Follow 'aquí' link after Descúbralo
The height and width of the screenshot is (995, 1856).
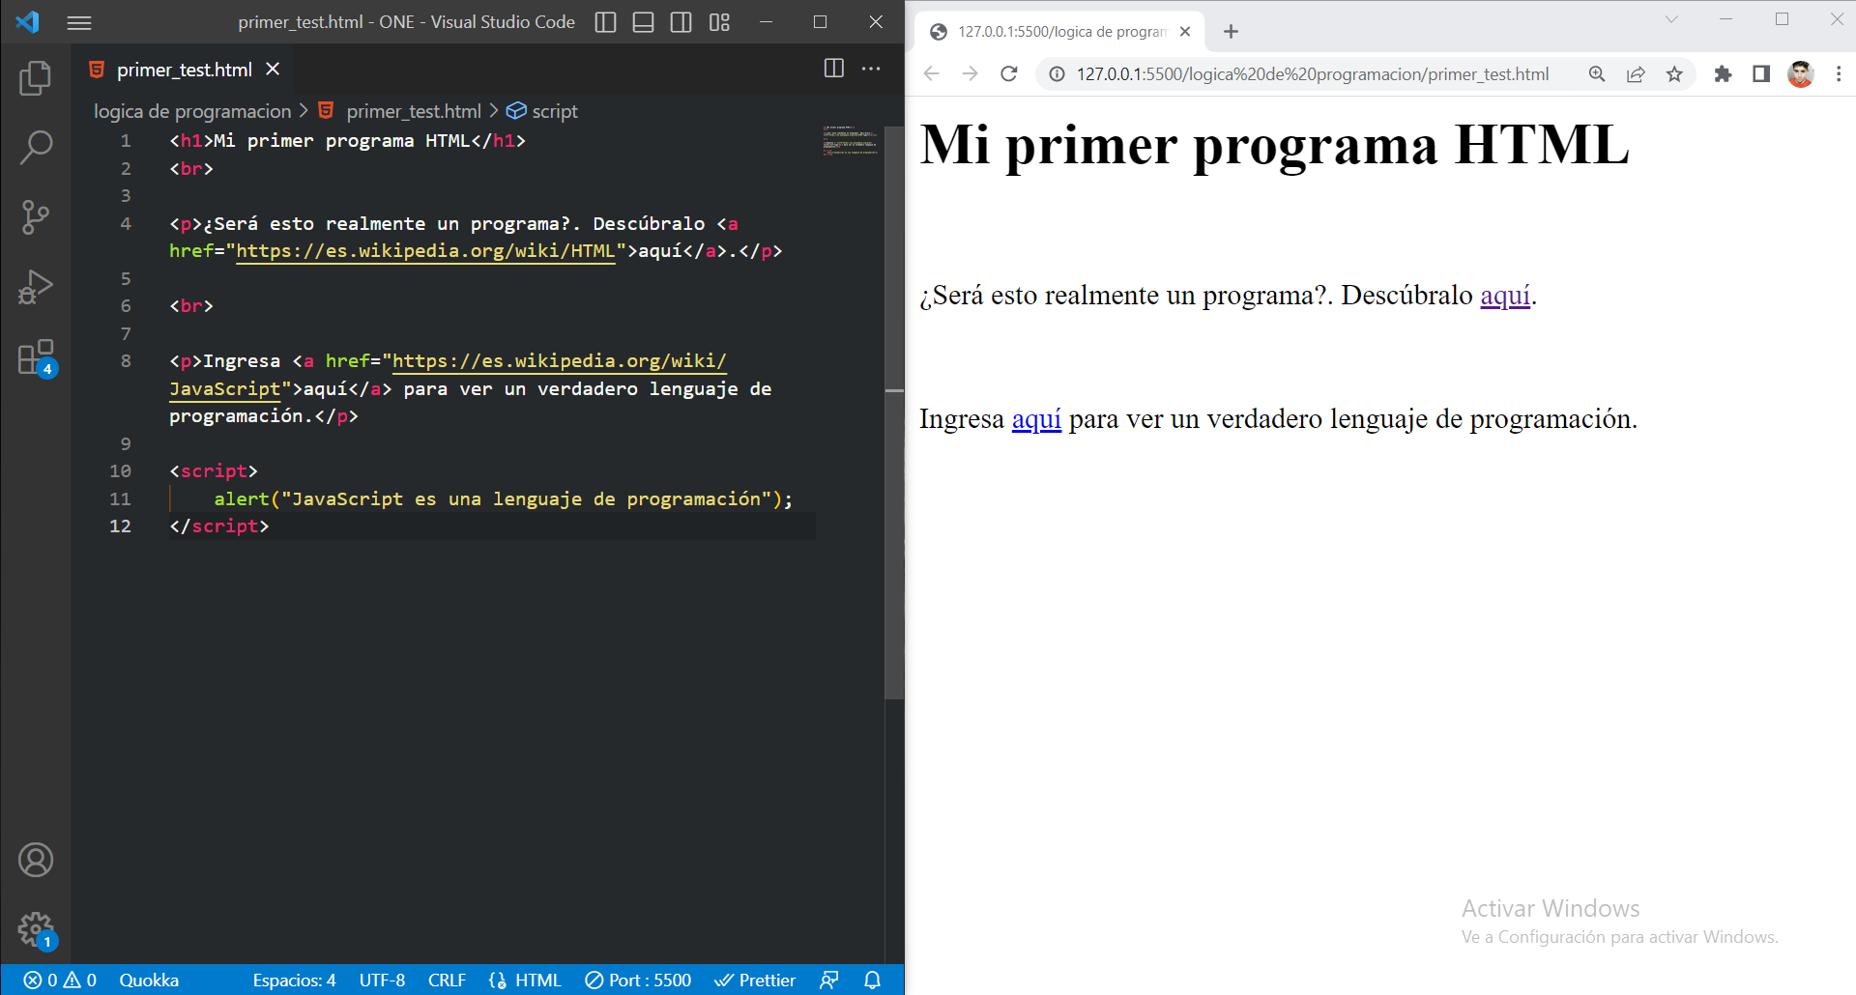tap(1505, 296)
